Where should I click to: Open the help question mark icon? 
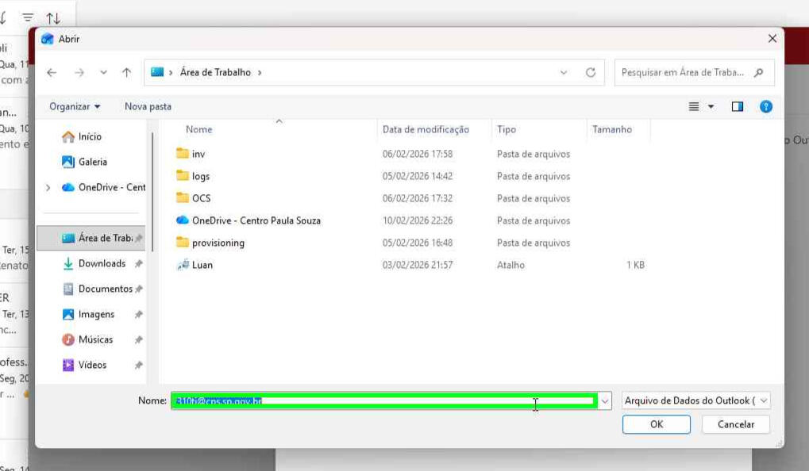(x=765, y=106)
